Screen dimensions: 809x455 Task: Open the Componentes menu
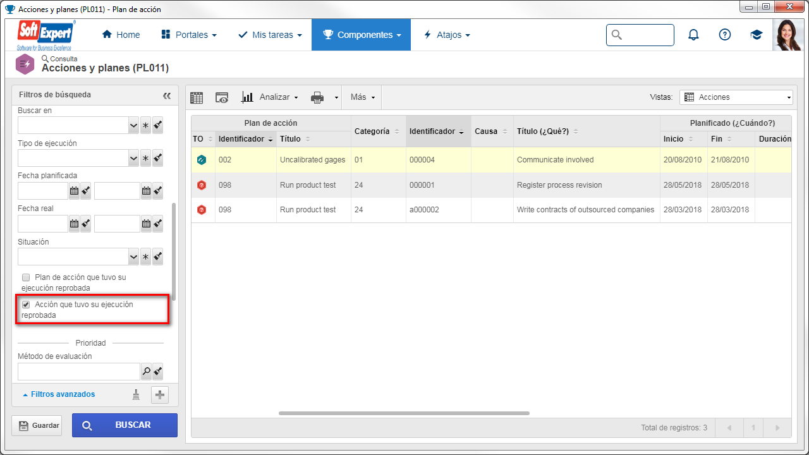[361, 35]
